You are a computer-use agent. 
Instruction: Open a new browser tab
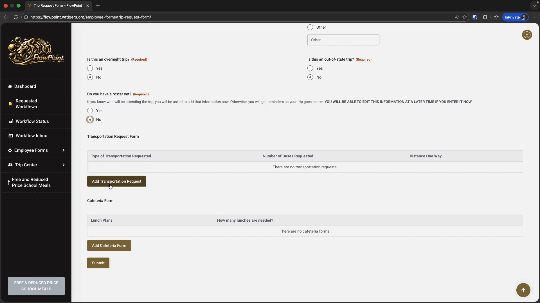[x=98, y=6]
